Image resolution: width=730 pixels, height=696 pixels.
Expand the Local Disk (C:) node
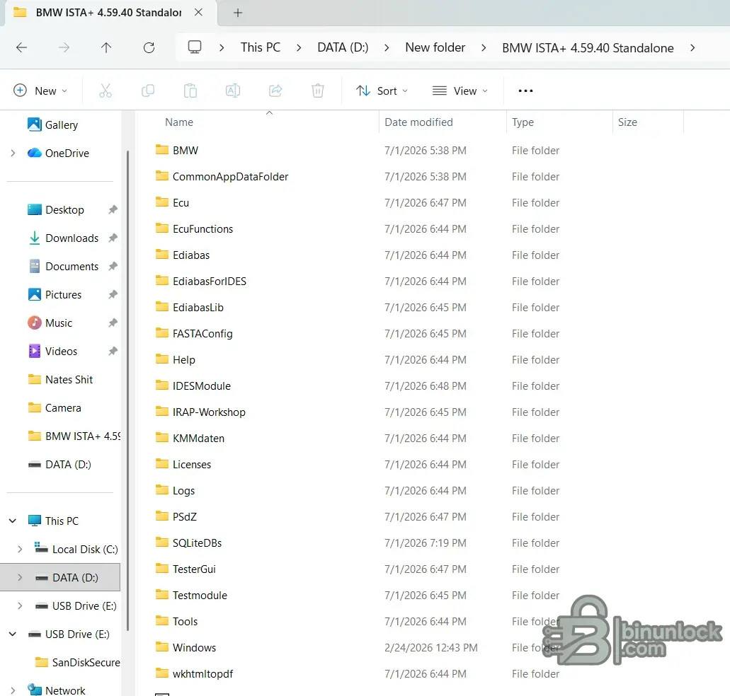coord(20,549)
